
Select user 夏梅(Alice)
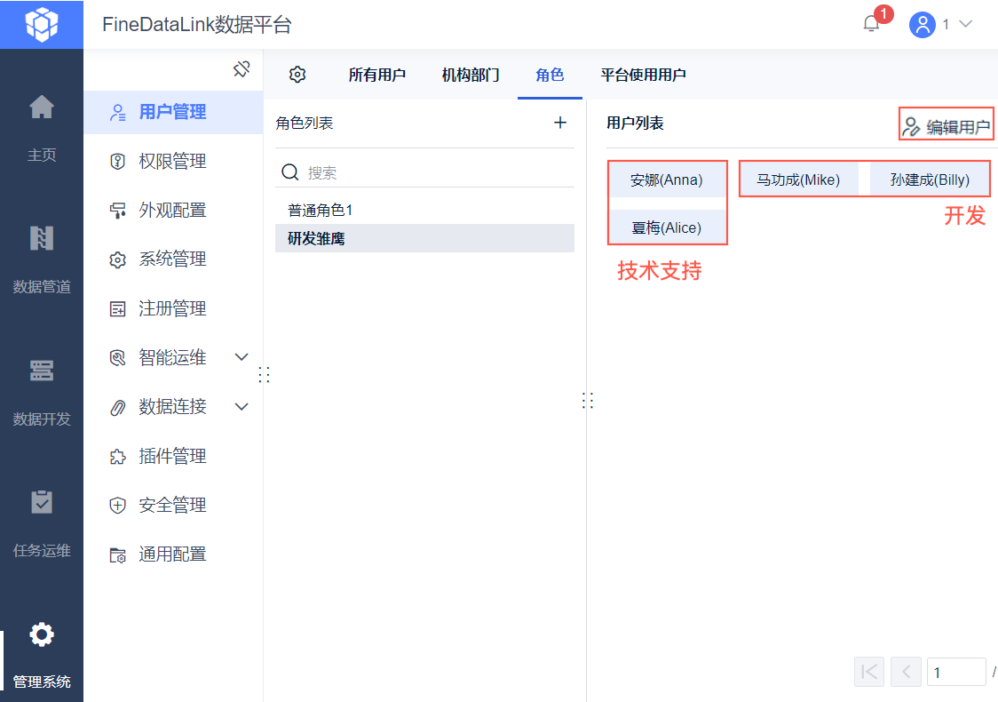coord(667,227)
